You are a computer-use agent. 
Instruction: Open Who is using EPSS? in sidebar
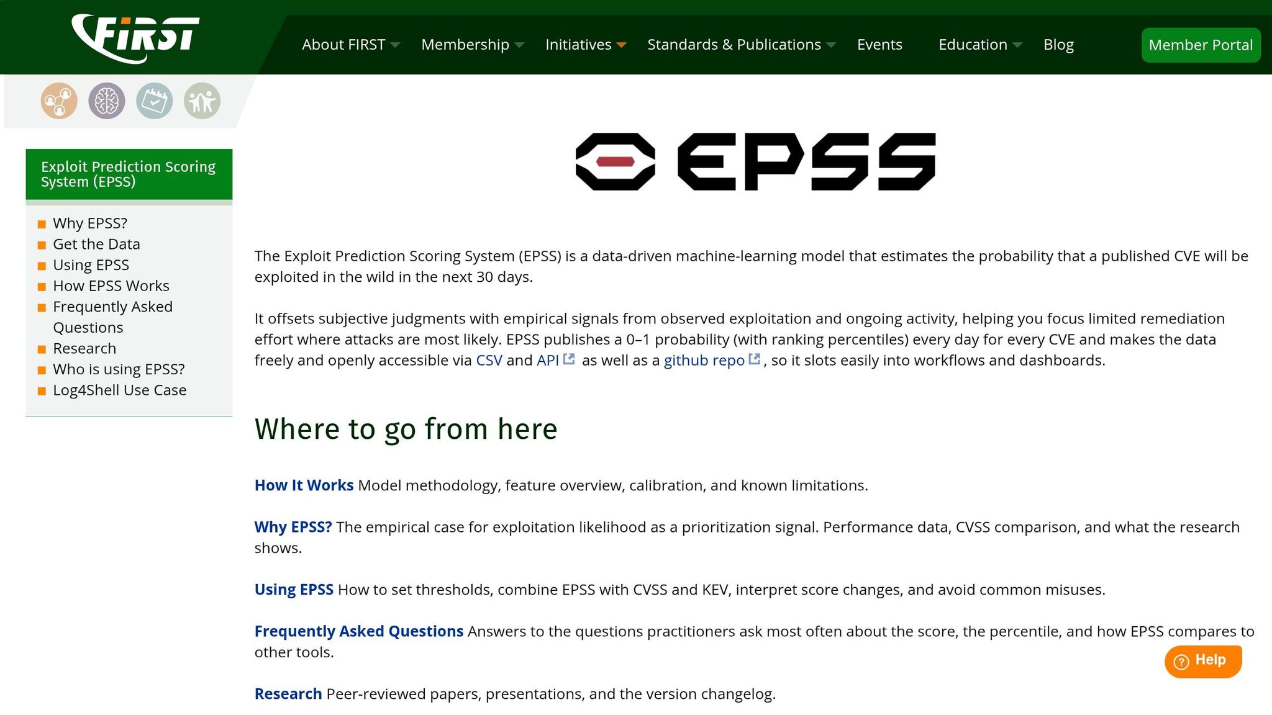coord(119,369)
